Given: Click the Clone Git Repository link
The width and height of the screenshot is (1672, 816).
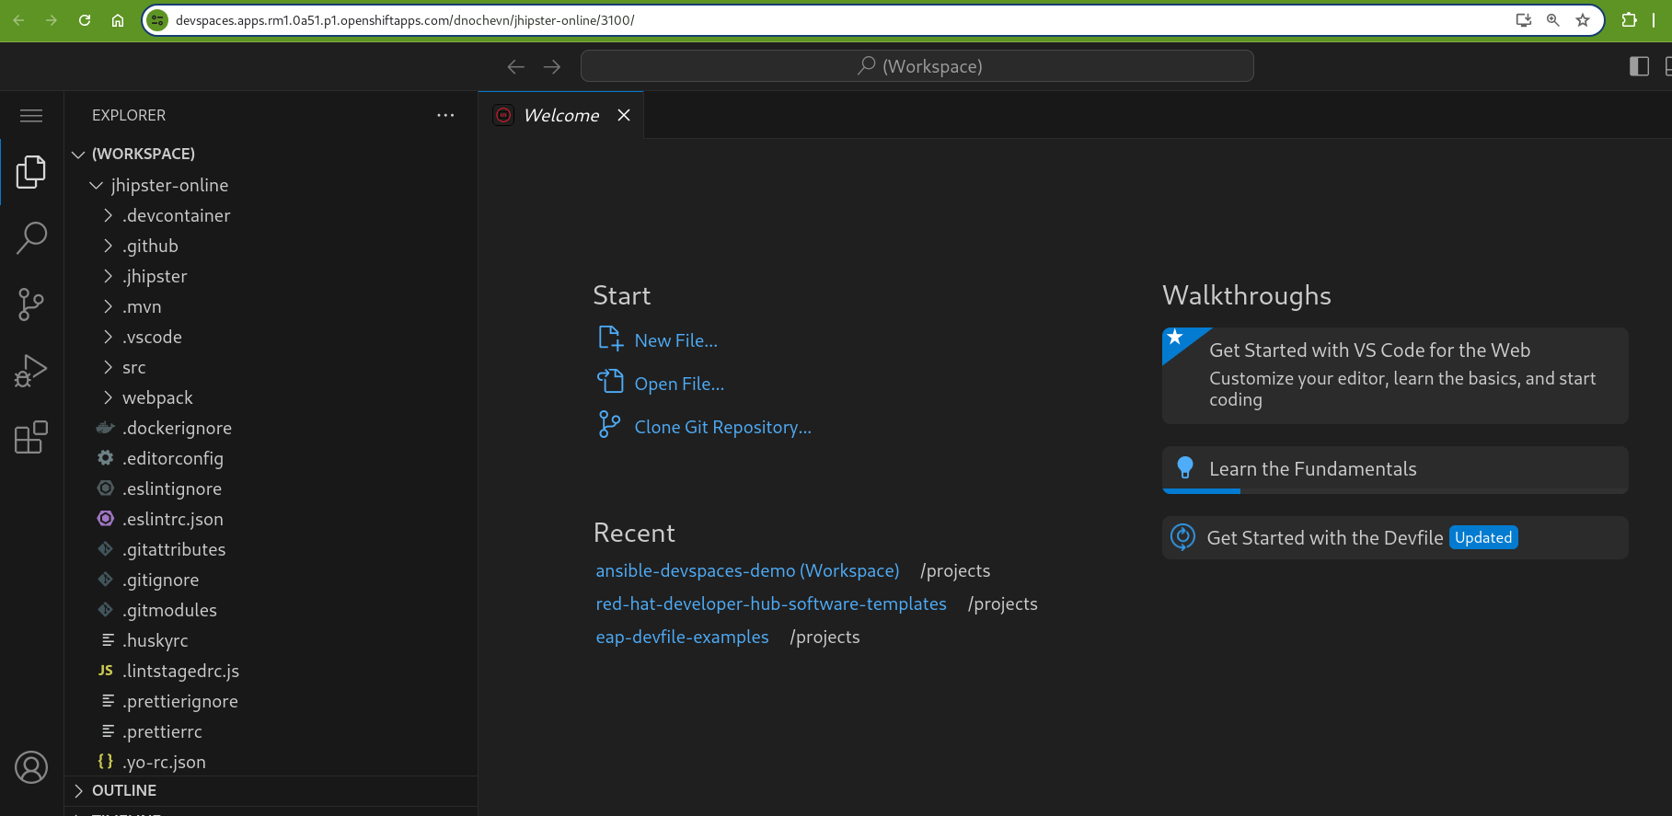Looking at the screenshot, I should click(x=722, y=427).
